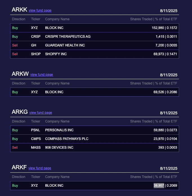Click the highlighted 39,957 shares value

159,186
